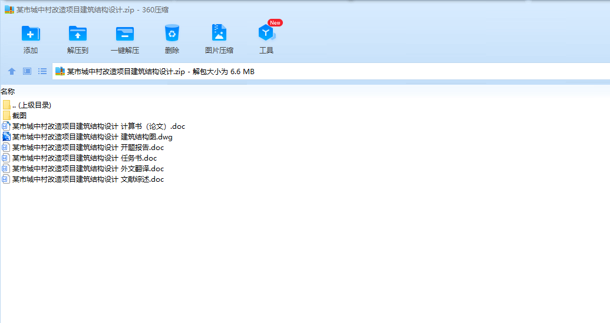Sort by the 名称 column header
The width and height of the screenshot is (610, 323).
pyautogui.click(x=8, y=92)
